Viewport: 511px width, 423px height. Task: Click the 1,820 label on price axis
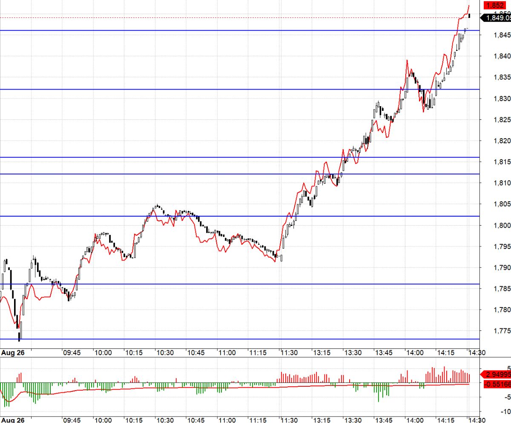tap(501, 141)
